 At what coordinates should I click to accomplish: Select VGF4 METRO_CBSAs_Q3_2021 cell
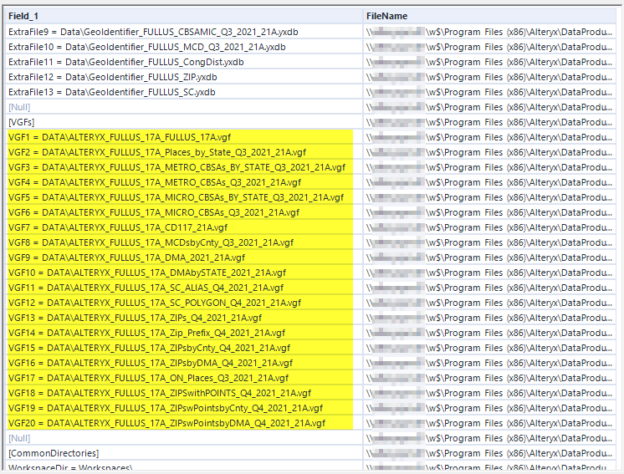click(184, 182)
